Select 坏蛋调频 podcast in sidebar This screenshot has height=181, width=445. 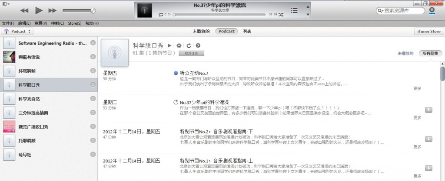point(49,71)
